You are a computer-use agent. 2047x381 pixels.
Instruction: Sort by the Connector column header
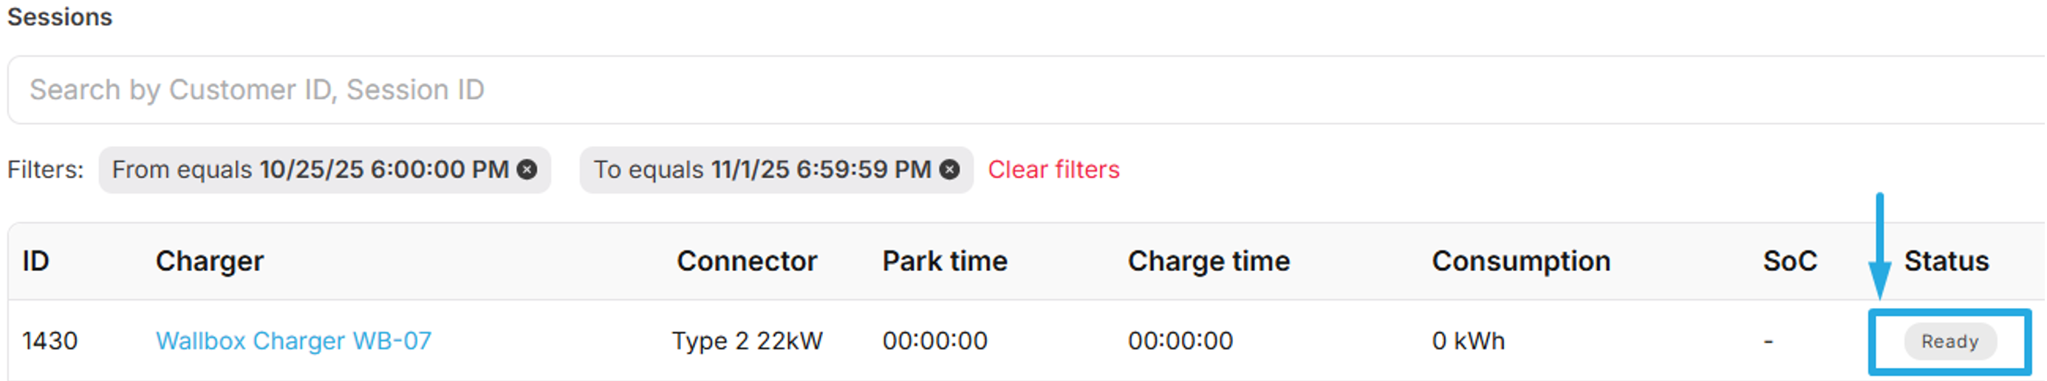tap(746, 261)
